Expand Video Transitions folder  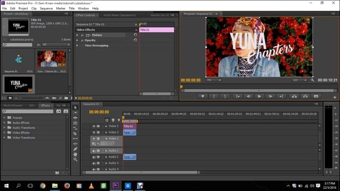click(4, 137)
